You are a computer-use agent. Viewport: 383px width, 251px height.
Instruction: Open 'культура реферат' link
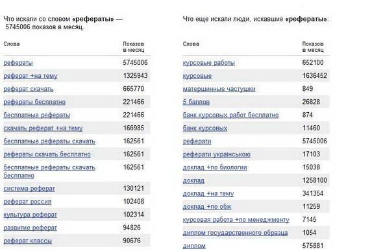(30, 215)
